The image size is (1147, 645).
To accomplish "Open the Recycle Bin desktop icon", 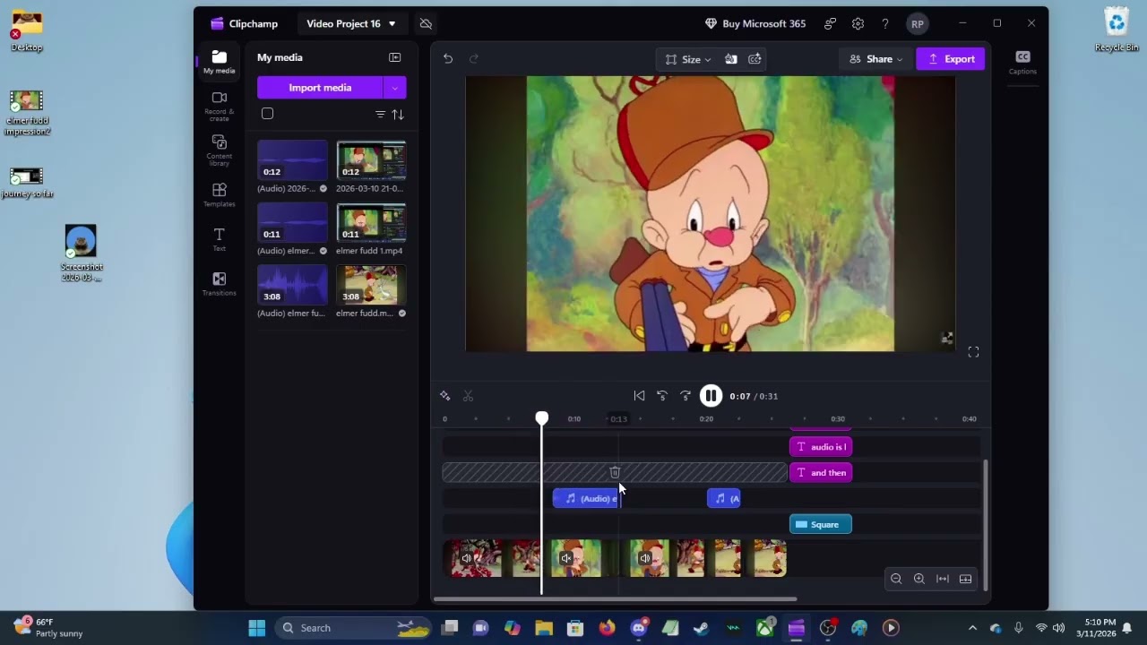I will [1117, 30].
